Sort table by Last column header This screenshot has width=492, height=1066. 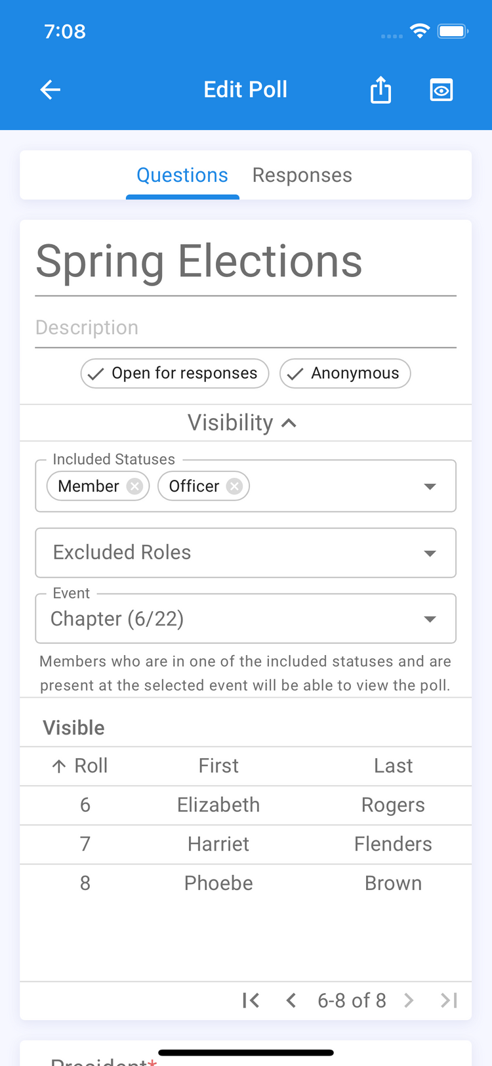(393, 766)
